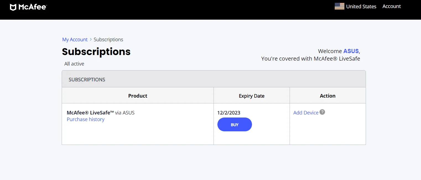
Task: Click the McAfee LiveSafe product name
Action: [x=90, y=113]
